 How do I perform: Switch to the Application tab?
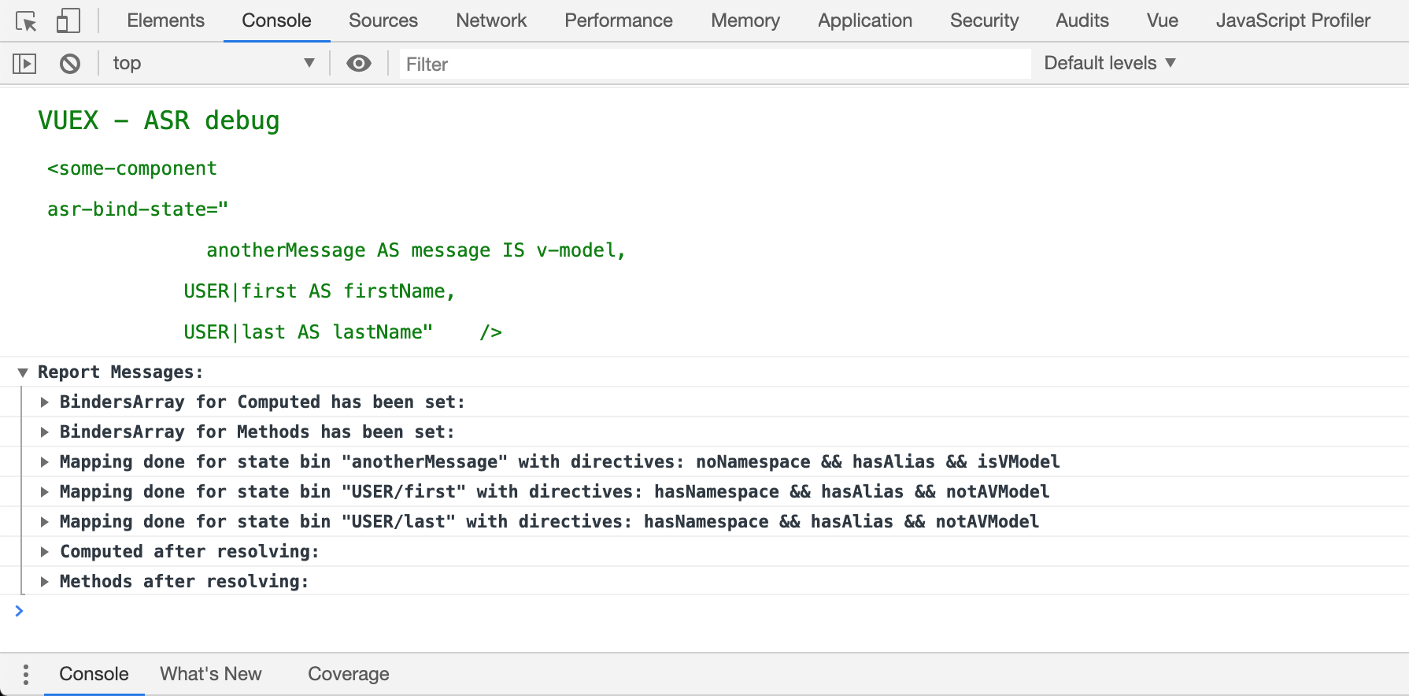865,20
